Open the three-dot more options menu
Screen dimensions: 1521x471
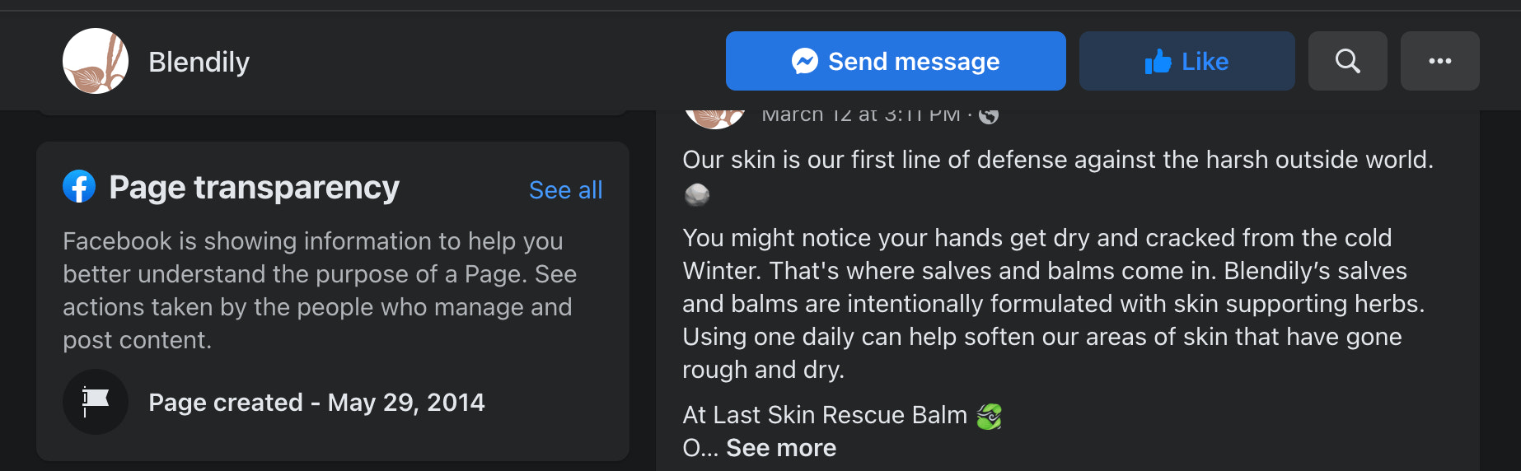1439,61
